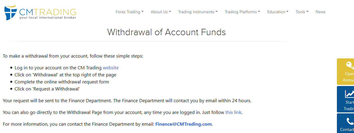
Task: Click the 'Request a Withdrawal' bullet text
Action: click(47, 89)
